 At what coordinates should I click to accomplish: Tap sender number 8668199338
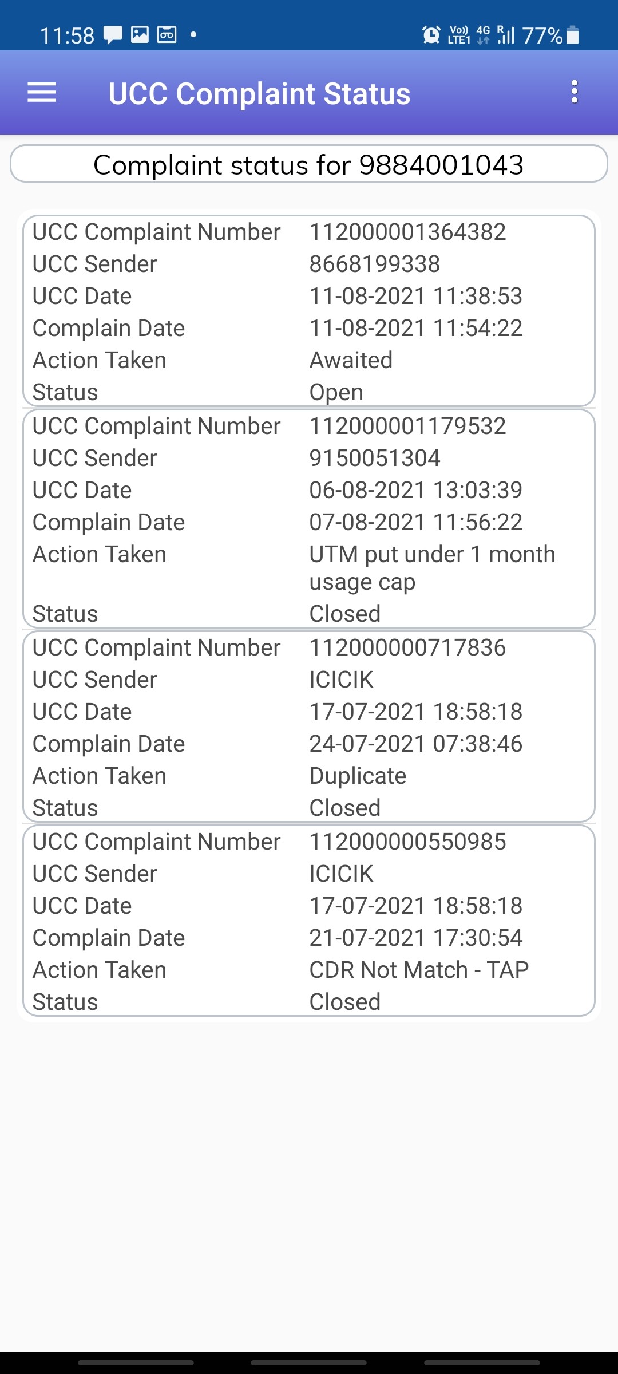[x=374, y=264]
